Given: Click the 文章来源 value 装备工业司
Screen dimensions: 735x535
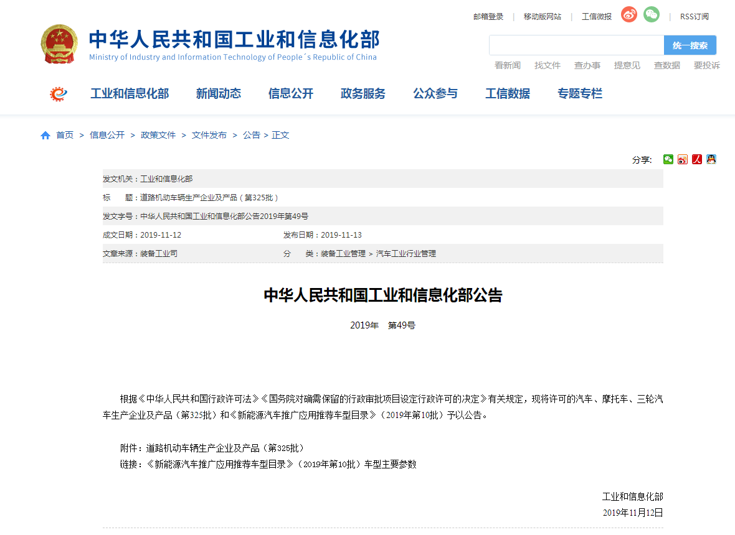Looking at the screenshot, I should [x=159, y=254].
